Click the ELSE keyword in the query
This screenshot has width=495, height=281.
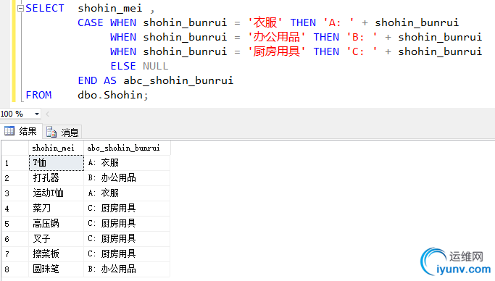coord(123,66)
